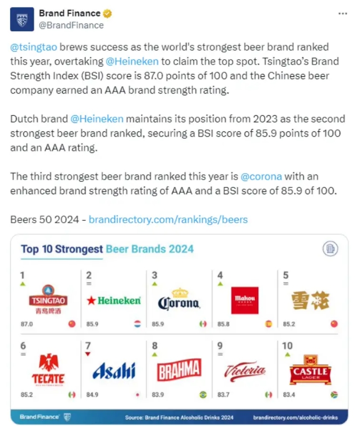Click the Brand Finance display name
Screen dimensions: 363x439
(x=69, y=13)
